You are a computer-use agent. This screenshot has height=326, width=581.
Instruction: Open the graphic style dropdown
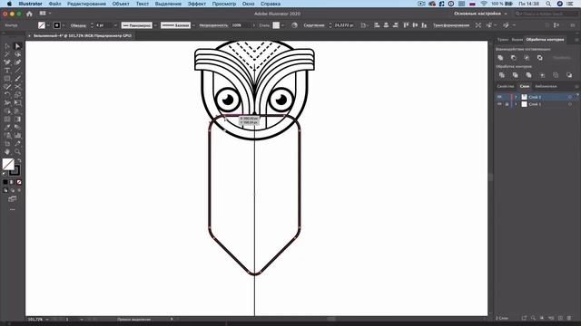click(x=282, y=25)
